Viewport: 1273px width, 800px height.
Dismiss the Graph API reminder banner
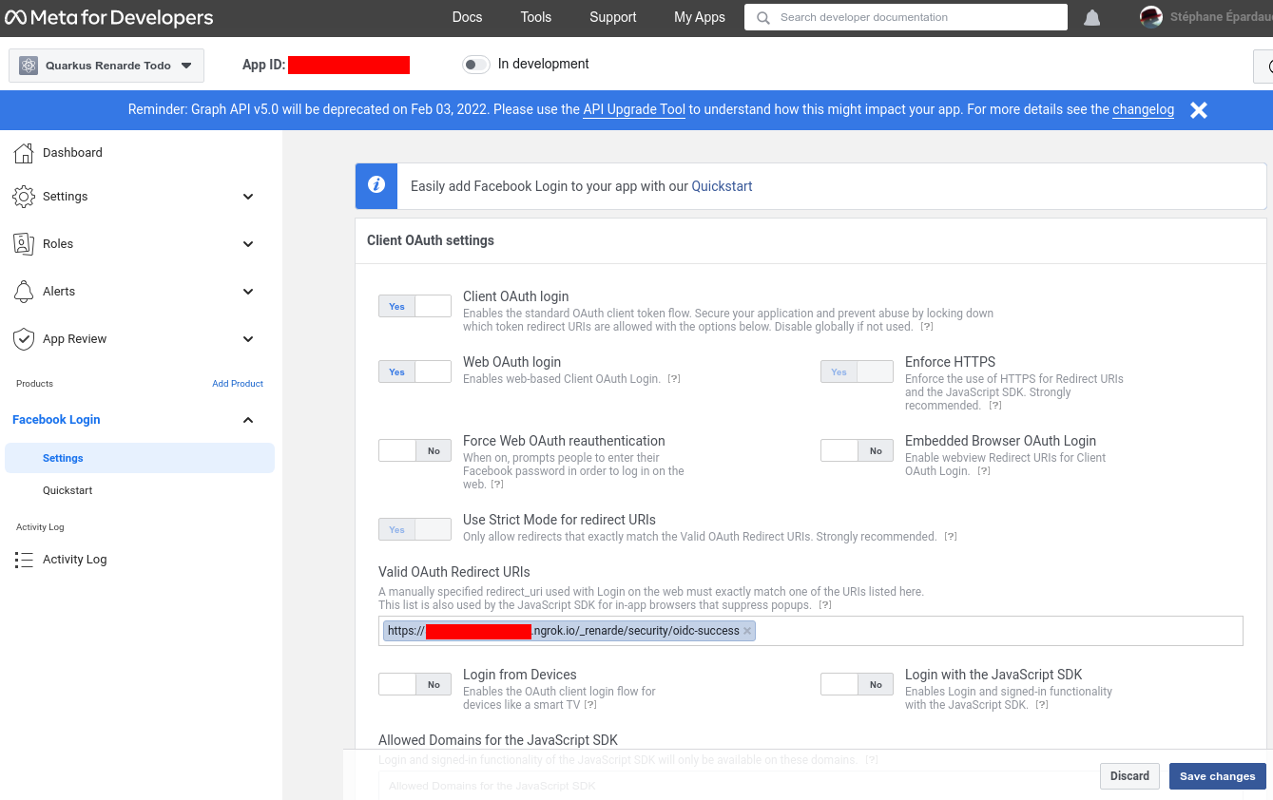[x=1199, y=110]
